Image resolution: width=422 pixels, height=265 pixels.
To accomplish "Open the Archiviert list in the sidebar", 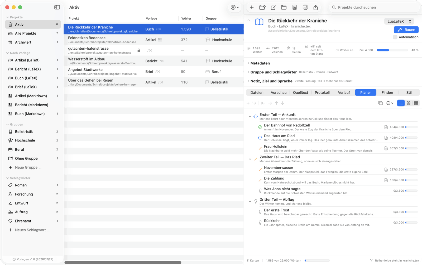I will (33, 42).
